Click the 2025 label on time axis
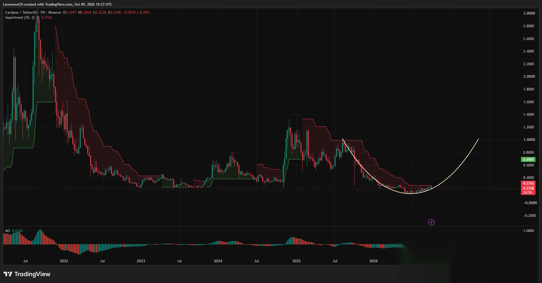542x283 pixels. 296,261
